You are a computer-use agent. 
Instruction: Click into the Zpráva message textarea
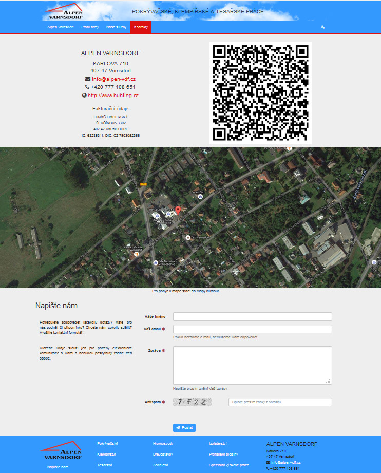[253, 365]
